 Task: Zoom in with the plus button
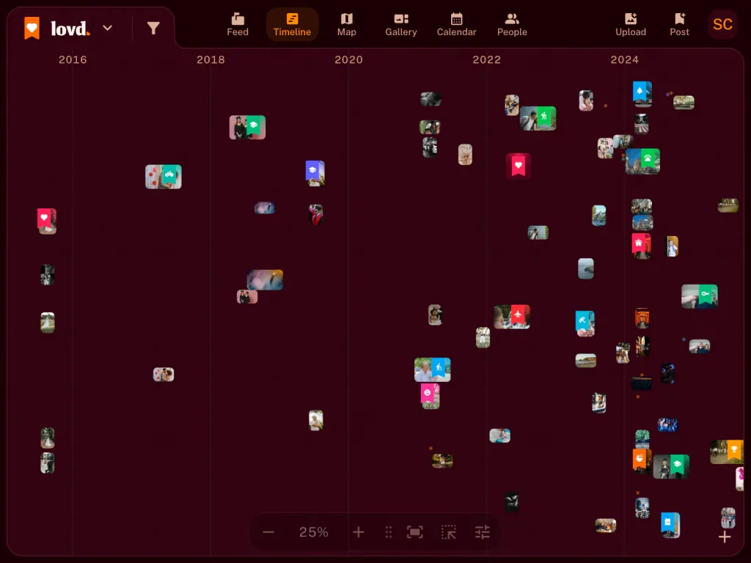[x=358, y=532]
